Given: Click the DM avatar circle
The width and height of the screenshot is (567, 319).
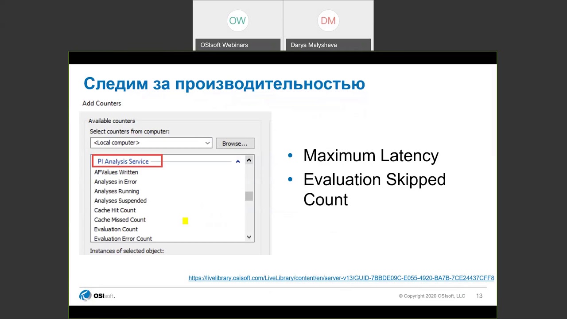Looking at the screenshot, I should (x=328, y=21).
